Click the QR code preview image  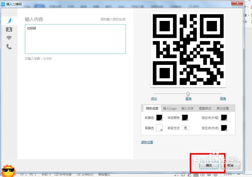coord(188,50)
